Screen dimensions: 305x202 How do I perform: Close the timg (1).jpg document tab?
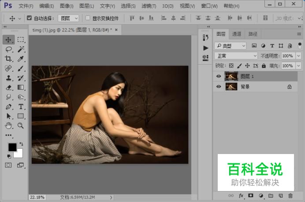tap(116, 30)
